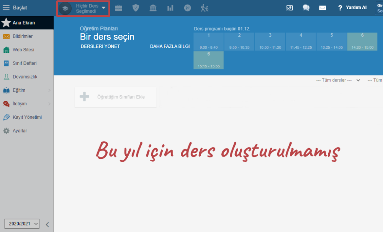The width and height of the screenshot is (383, 232).
Task: Open Bildirimler in the sidebar
Action: click(x=27, y=36)
